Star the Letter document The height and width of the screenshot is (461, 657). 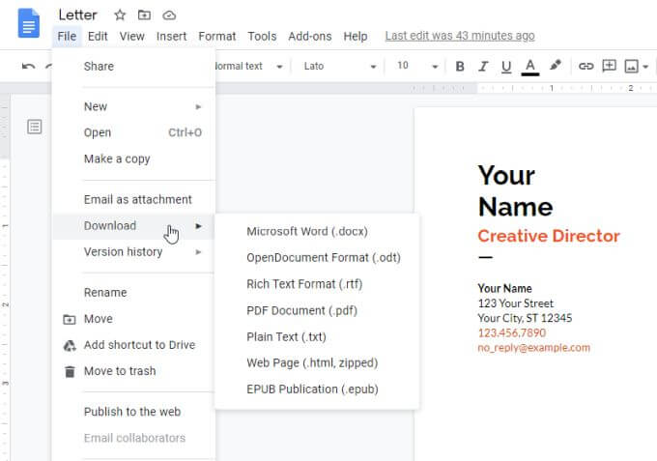120,14
